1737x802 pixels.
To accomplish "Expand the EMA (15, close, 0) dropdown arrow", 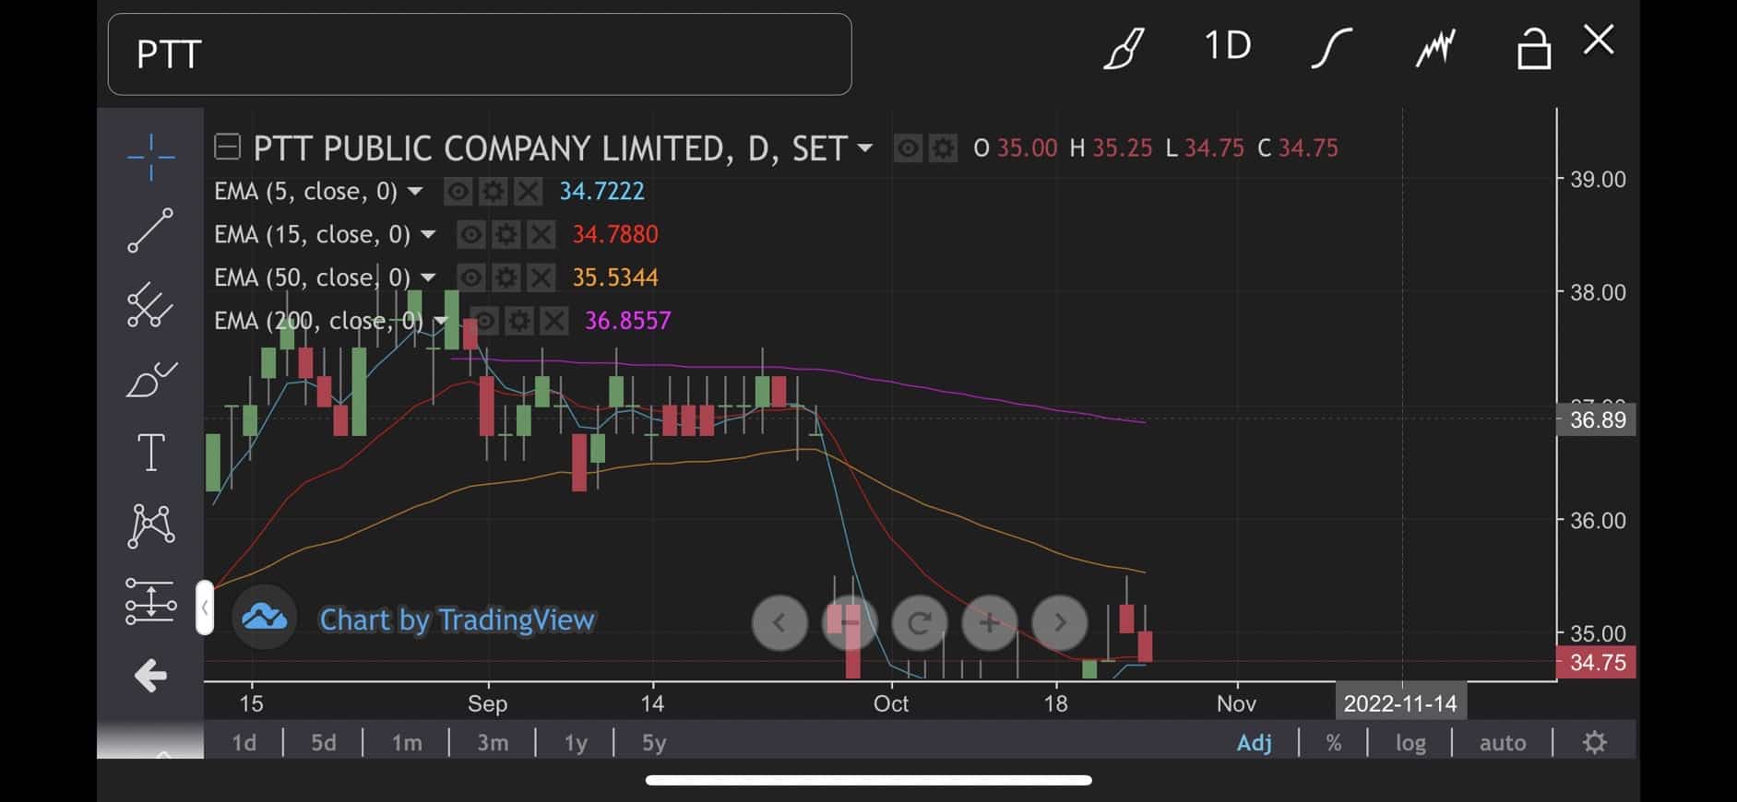I will point(428,235).
